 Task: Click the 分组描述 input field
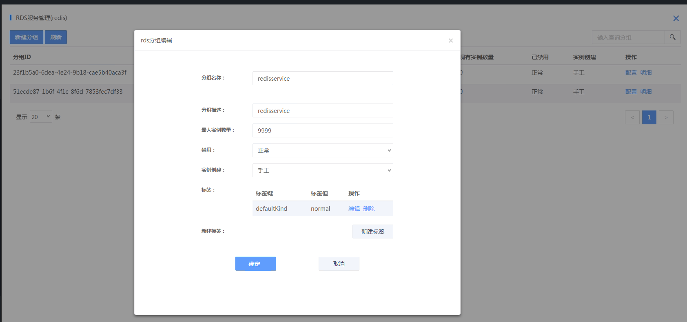(323, 110)
